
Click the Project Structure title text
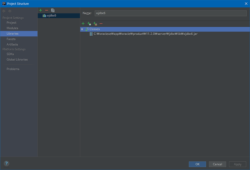click(x=18, y=4)
